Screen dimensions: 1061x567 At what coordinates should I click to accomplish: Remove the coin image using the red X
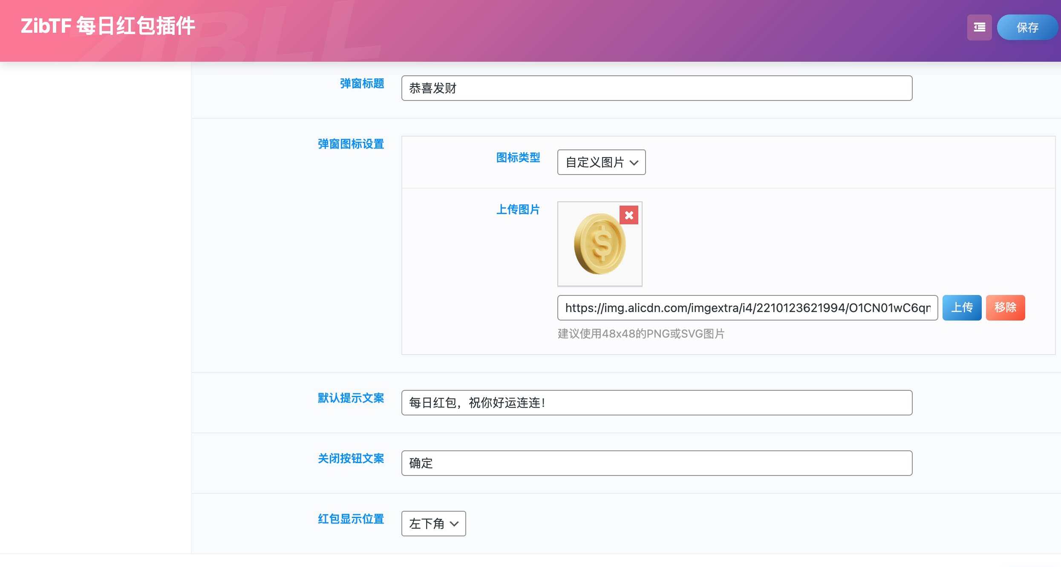628,215
